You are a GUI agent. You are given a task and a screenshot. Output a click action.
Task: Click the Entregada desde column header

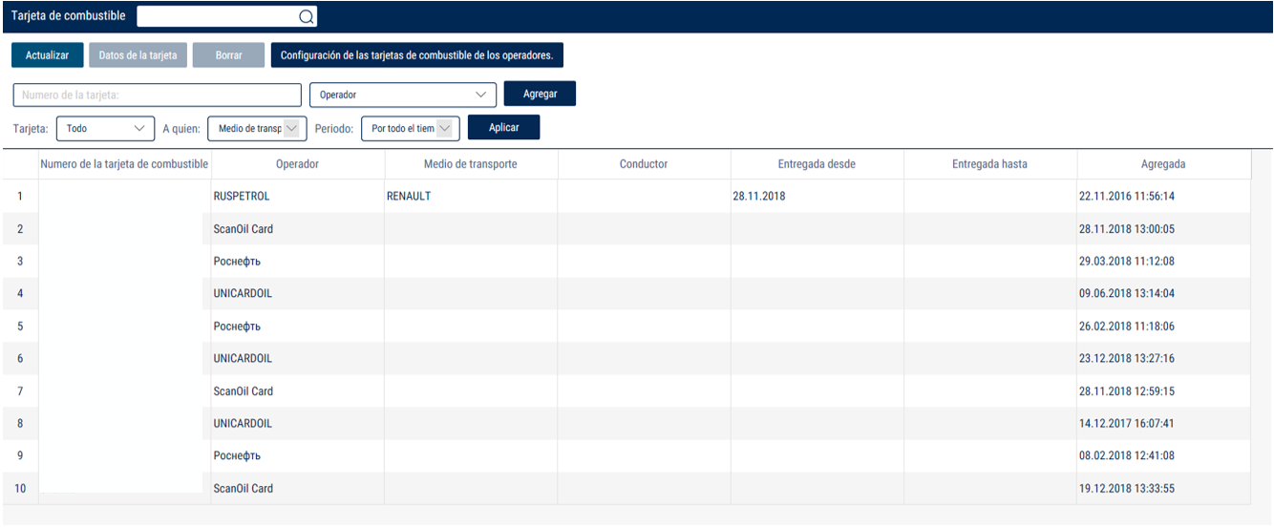tap(817, 164)
